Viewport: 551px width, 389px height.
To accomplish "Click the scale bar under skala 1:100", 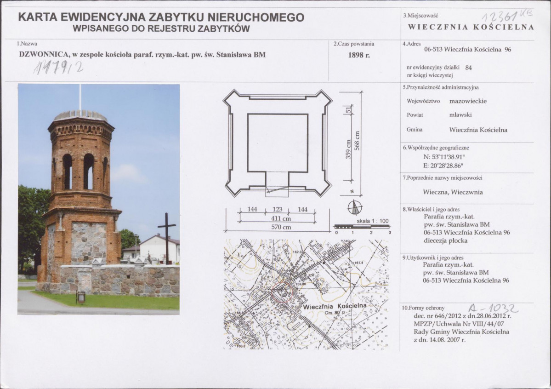I will 362,227.
